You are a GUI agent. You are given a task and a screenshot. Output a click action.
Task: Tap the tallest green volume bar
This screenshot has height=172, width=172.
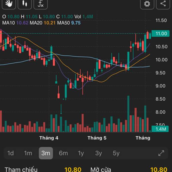[x=128, y=114]
